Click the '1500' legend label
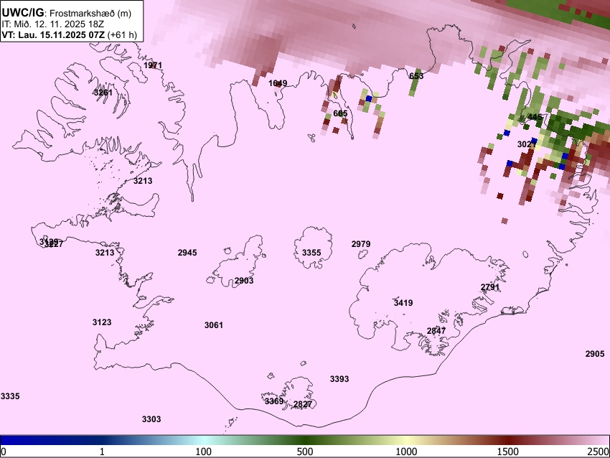 (508, 452)
